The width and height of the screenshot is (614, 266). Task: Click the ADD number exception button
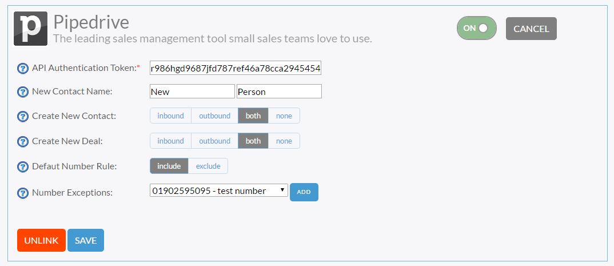pos(304,192)
